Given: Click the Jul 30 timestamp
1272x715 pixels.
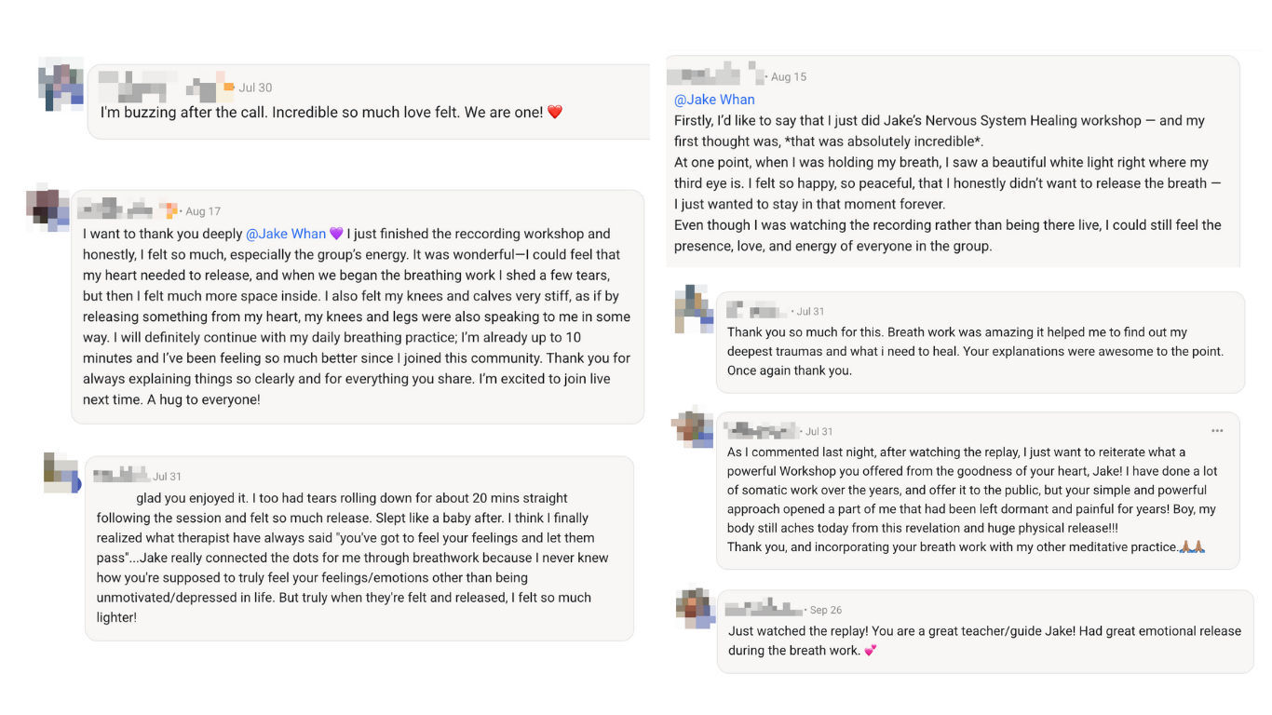Looking at the screenshot, I should click(x=255, y=88).
